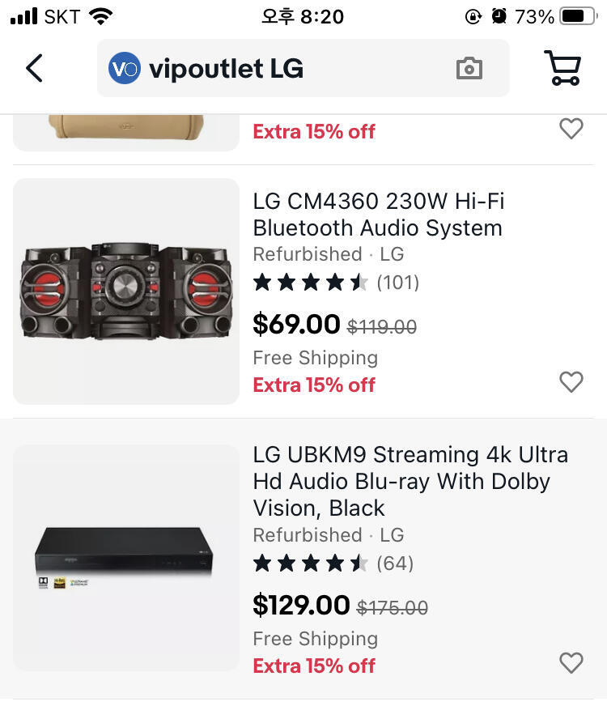Open LG UBKM9 Streaming 4k listing title
Screen dimensions: 607x706
(410, 481)
